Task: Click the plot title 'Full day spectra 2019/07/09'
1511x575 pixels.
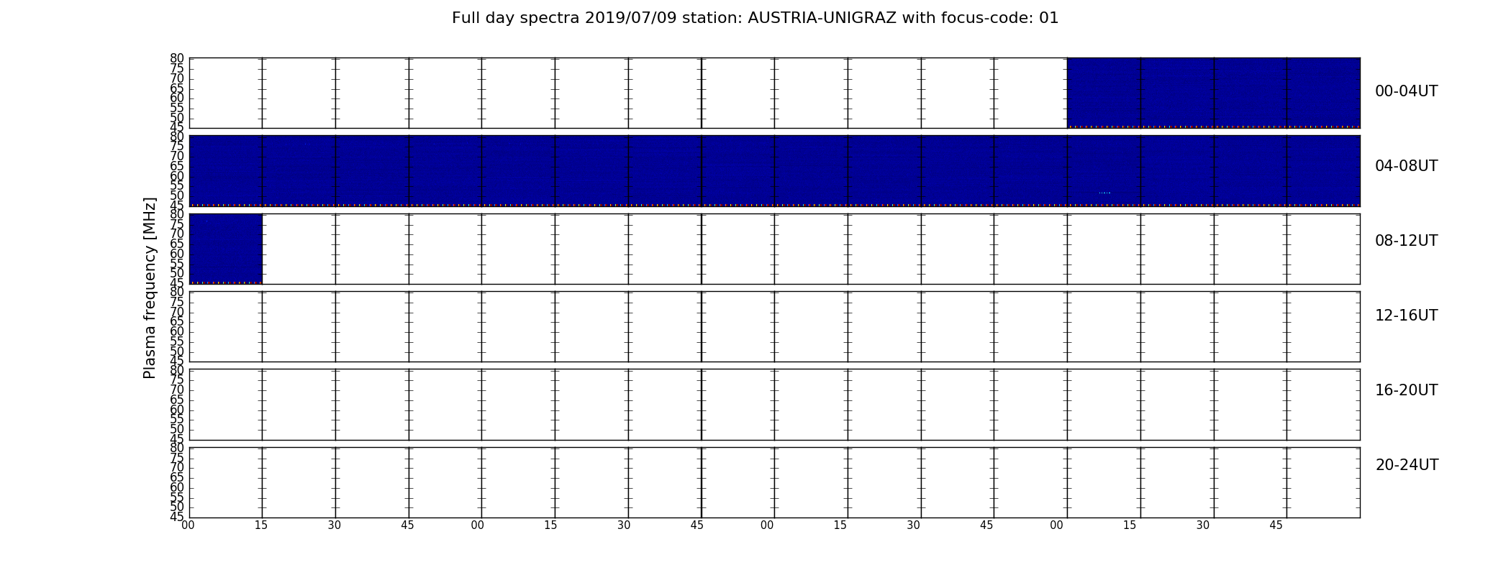Action: (x=755, y=18)
